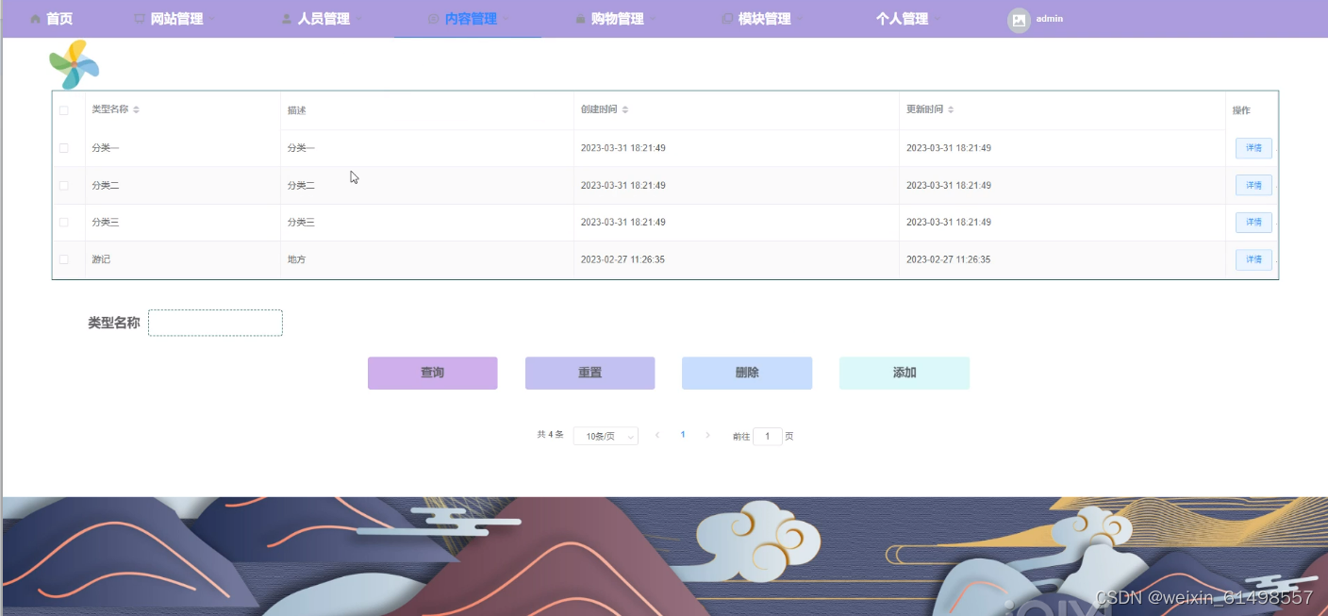Viewport: 1328px width, 616px height.
Task: Go to previous page arrow
Action: point(657,435)
